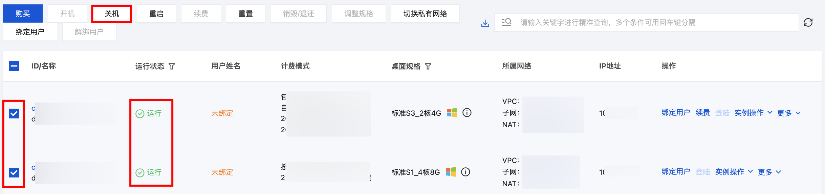Click 绑定用户 link in first row
This screenshot has width=825, height=194.
(x=676, y=113)
